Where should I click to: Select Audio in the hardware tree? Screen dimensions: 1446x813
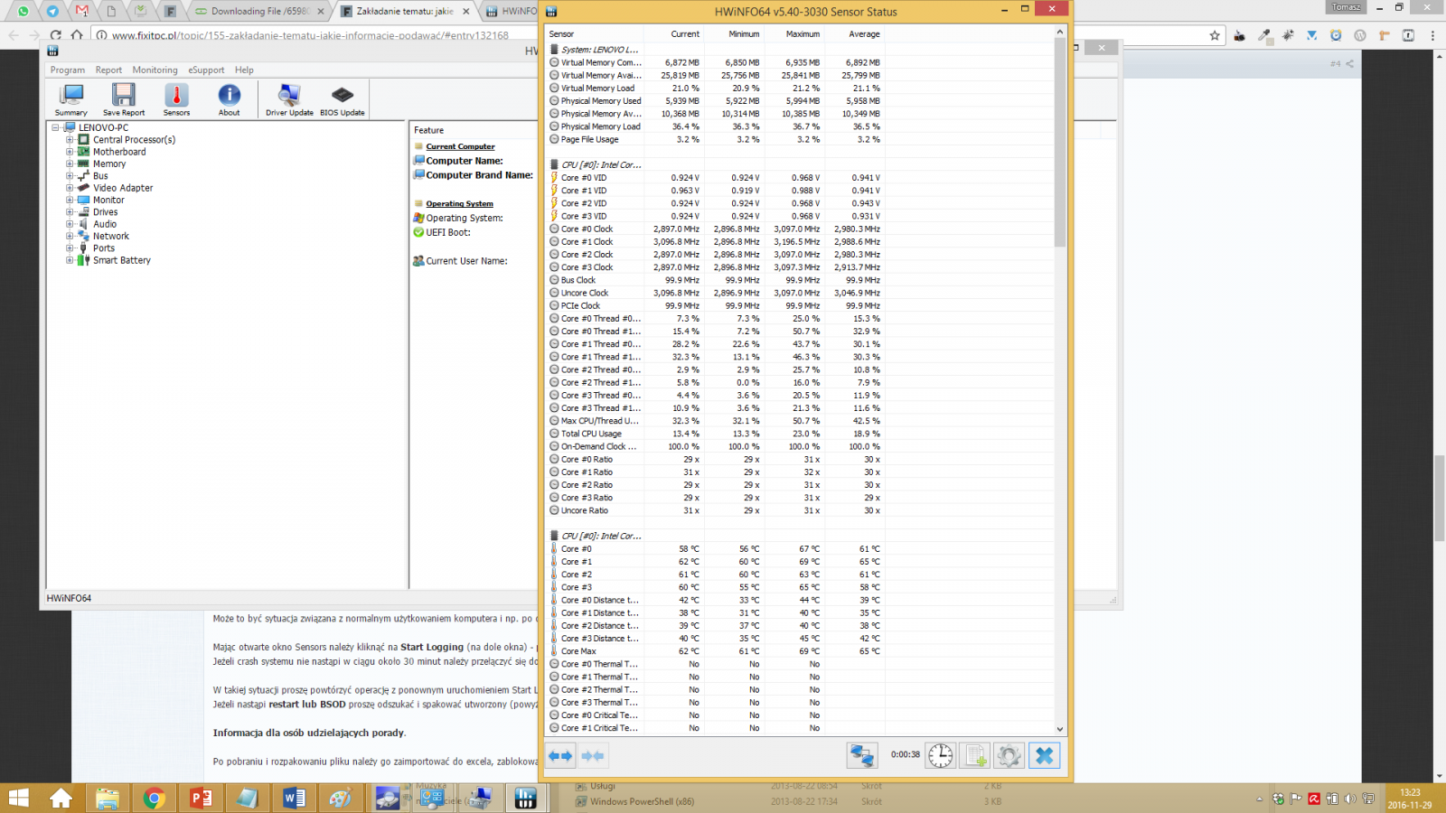[105, 224]
